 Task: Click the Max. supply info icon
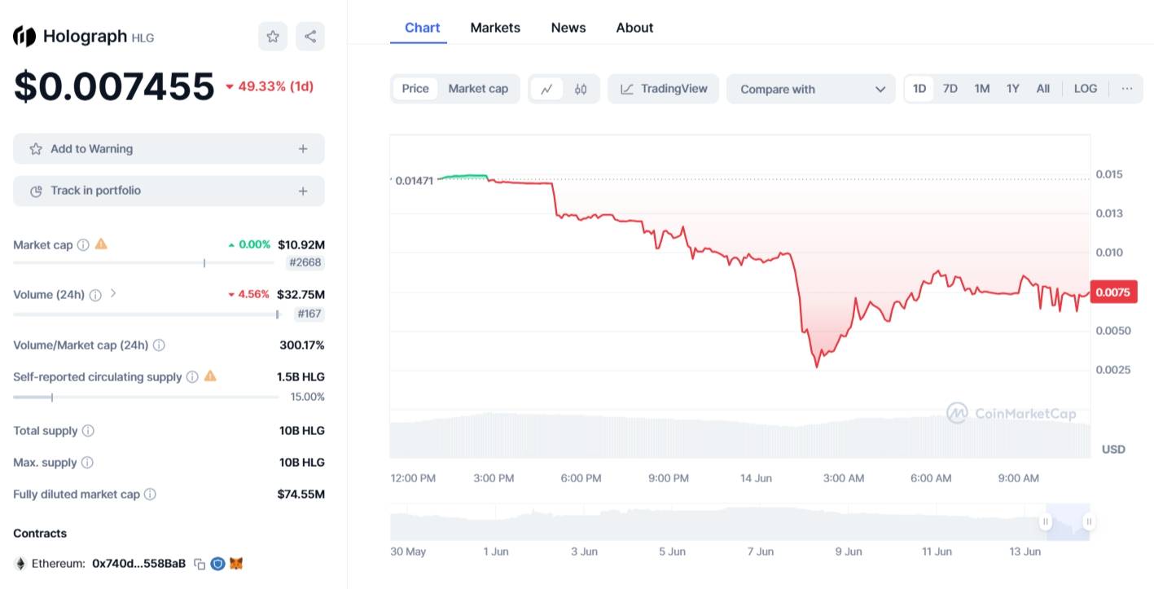pyautogui.click(x=87, y=463)
